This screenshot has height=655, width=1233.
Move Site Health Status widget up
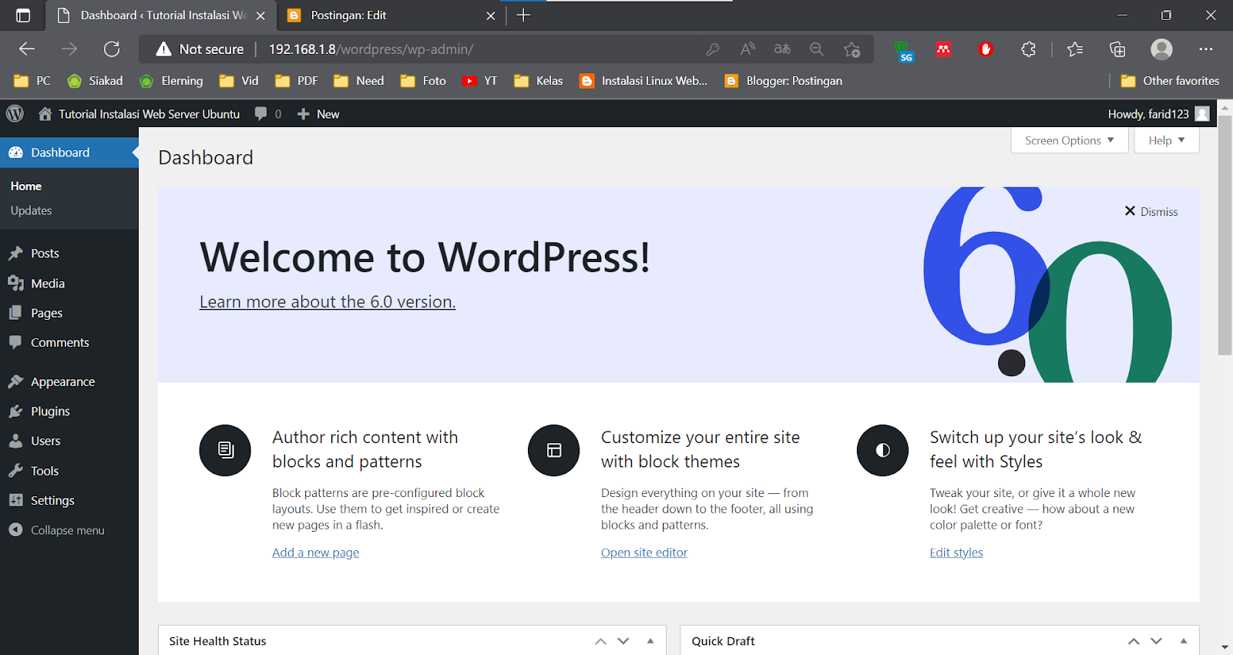601,641
